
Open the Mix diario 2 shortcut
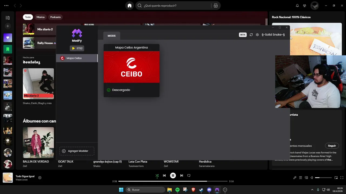pos(39,29)
